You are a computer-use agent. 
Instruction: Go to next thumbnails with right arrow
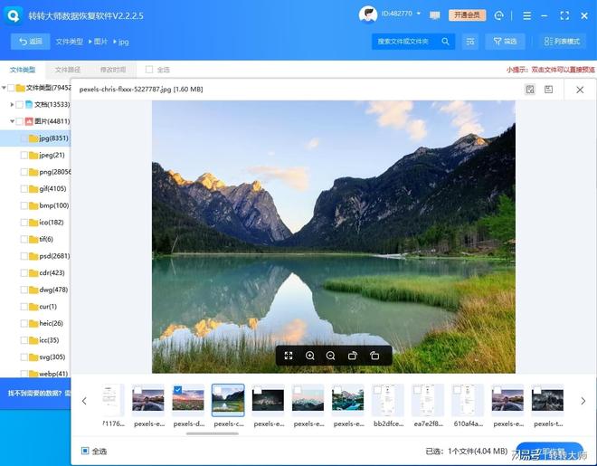583,401
